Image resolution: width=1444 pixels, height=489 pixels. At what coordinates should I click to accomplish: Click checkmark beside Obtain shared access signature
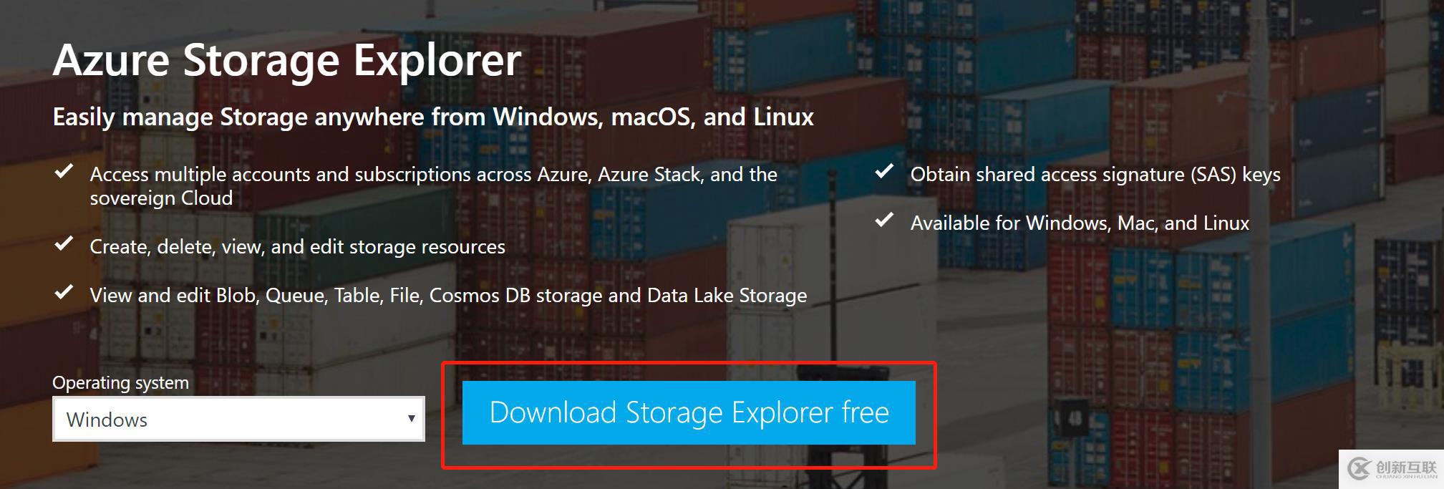pyautogui.click(x=884, y=171)
